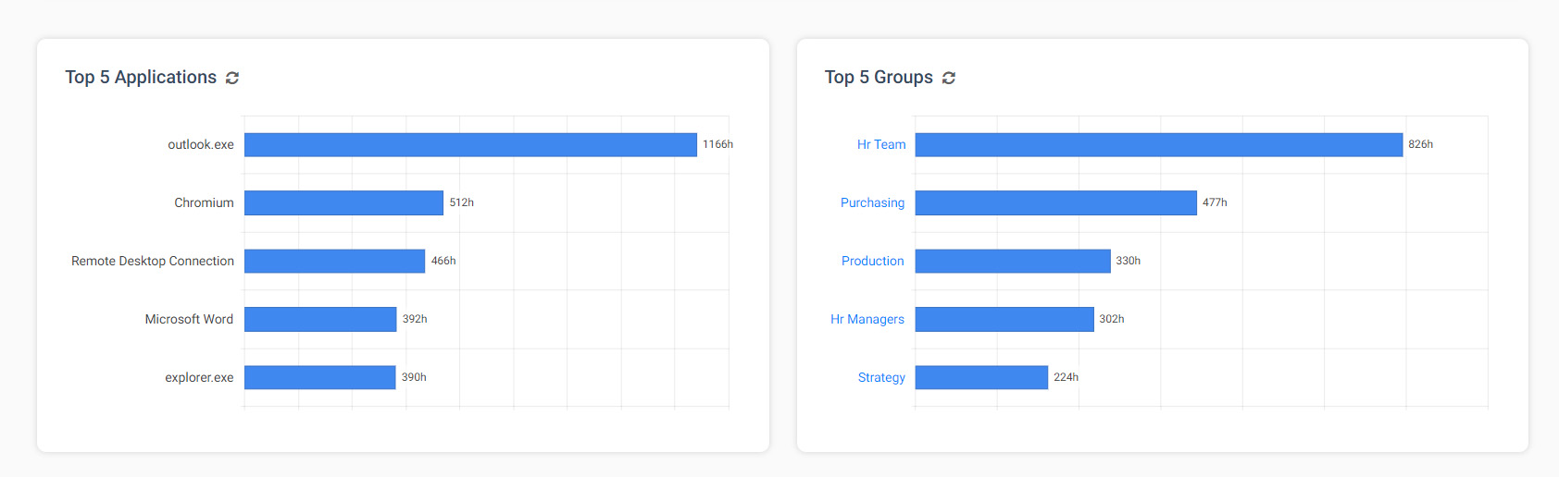Refresh the Top 5 Groups chart
Image resolution: width=1559 pixels, height=477 pixels.
[x=949, y=78]
